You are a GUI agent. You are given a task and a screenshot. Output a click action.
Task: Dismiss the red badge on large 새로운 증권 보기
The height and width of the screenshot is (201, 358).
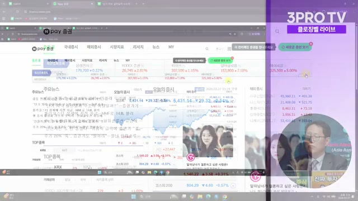311,44
